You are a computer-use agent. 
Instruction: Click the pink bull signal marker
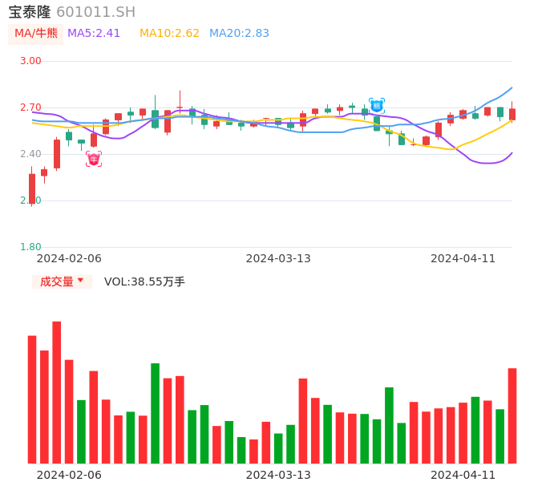pos(94,159)
